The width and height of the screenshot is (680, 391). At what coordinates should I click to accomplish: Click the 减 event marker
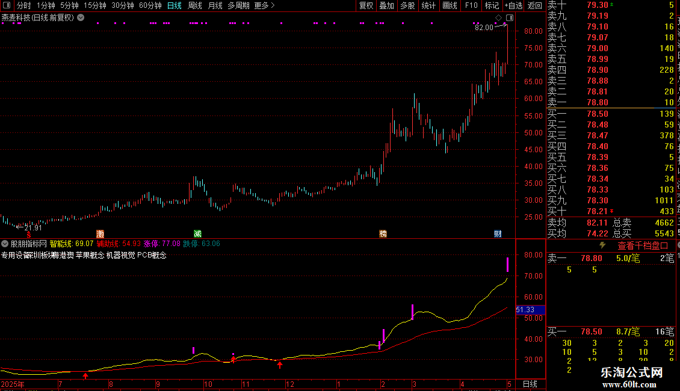[x=197, y=234]
